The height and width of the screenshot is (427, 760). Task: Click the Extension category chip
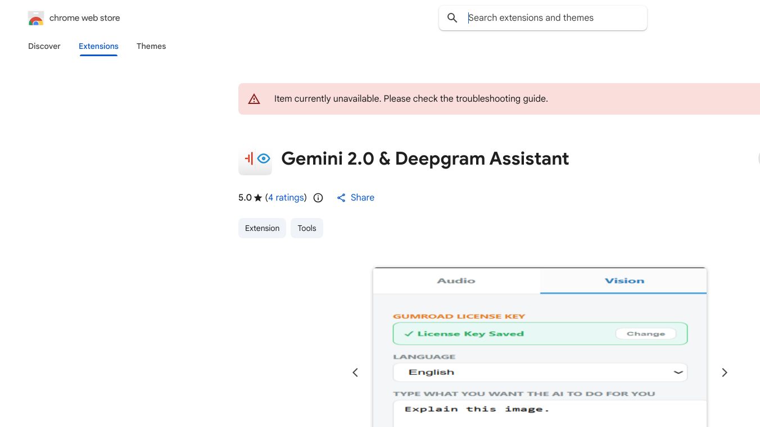(262, 228)
